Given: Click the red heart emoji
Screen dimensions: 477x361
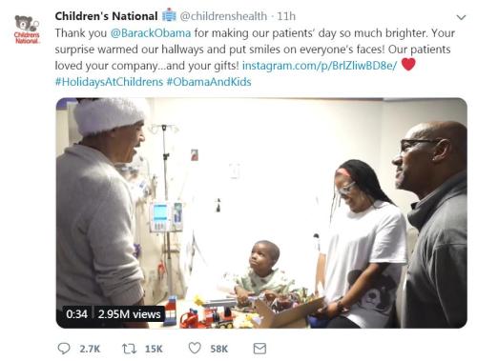Looking at the screenshot, I should (x=408, y=65).
